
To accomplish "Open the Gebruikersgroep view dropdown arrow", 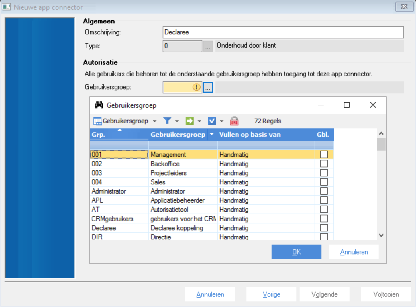I will click(x=155, y=121).
